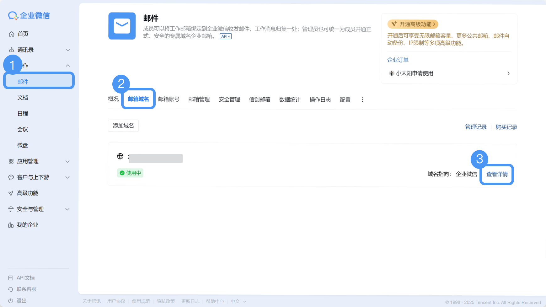This screenshot has width=546, height=307.
Task: Open the 中文 language dropdown in footer
Action: click(238, 301)
